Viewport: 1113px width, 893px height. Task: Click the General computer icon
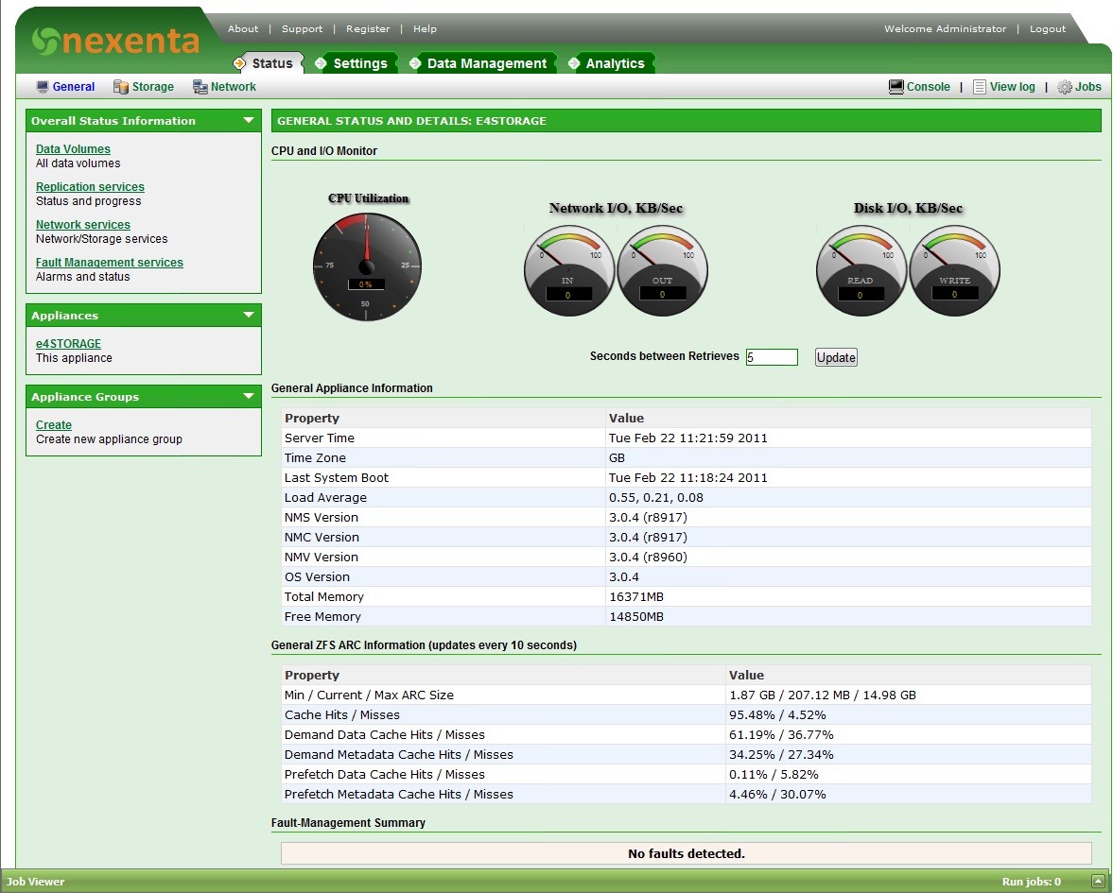tap(43, 87)
